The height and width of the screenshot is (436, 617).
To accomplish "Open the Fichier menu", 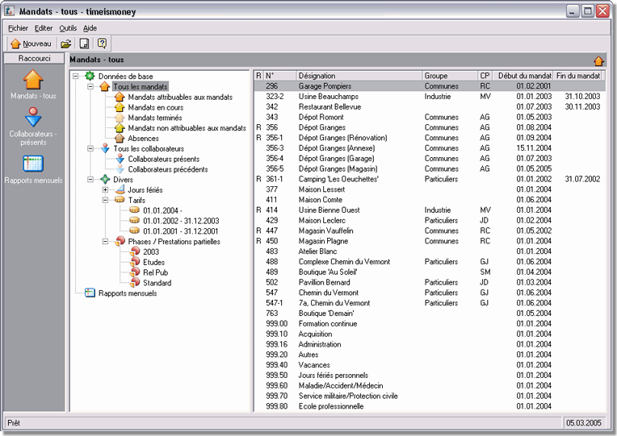I will click(18, 28).
